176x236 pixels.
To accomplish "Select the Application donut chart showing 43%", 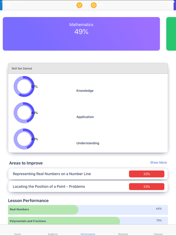I will (x=24, y=113).
